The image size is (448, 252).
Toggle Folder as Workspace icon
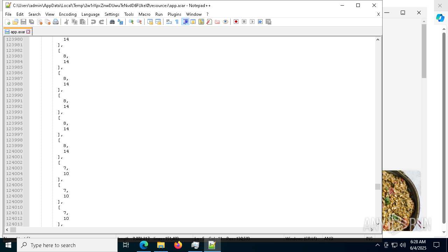pyautogui.click(x=217, y=22)
